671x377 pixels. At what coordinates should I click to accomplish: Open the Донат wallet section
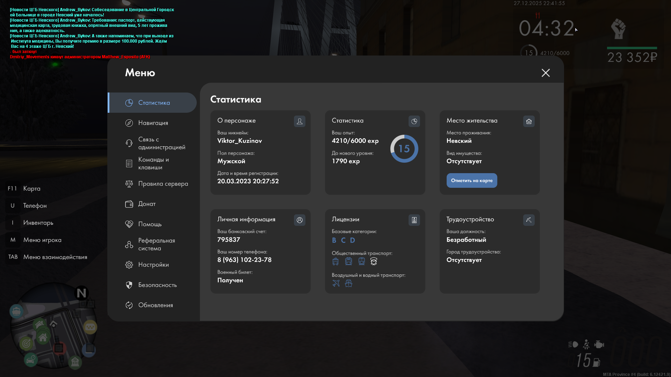pos(147,204)
